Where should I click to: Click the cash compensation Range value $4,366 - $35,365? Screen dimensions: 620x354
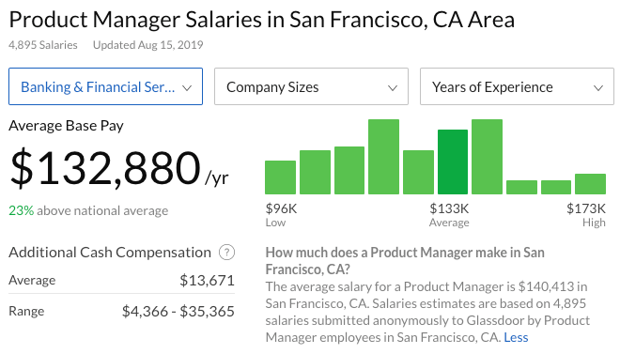[x=178, y=312]
